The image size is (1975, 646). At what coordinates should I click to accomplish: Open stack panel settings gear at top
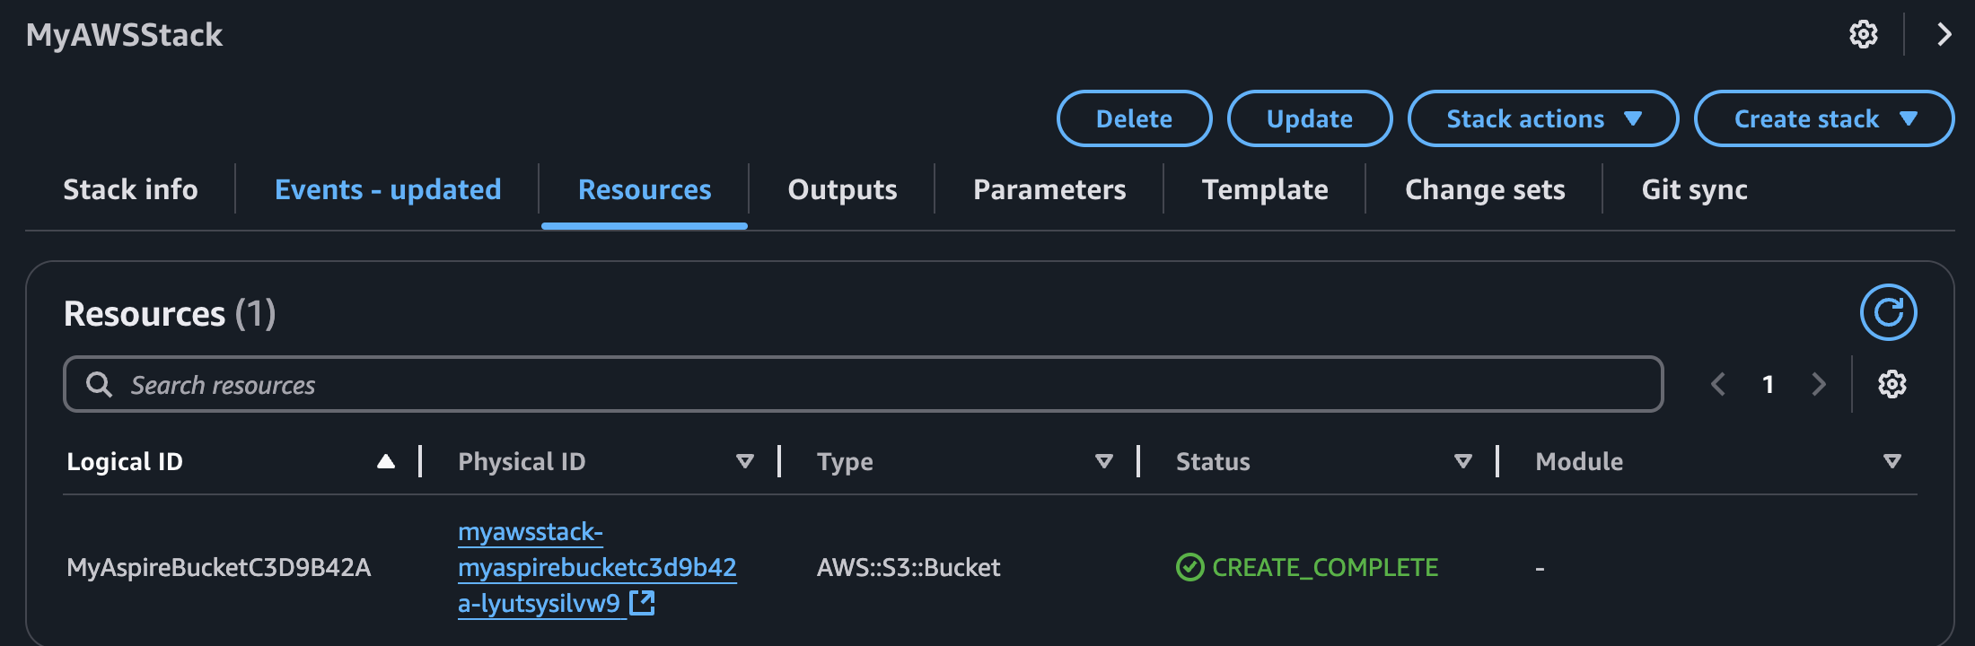[1864, 34]
